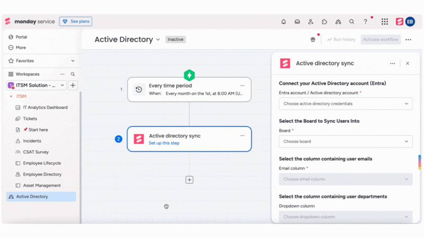Select Employee Directory board in sidebar

(x=42, y=174)
